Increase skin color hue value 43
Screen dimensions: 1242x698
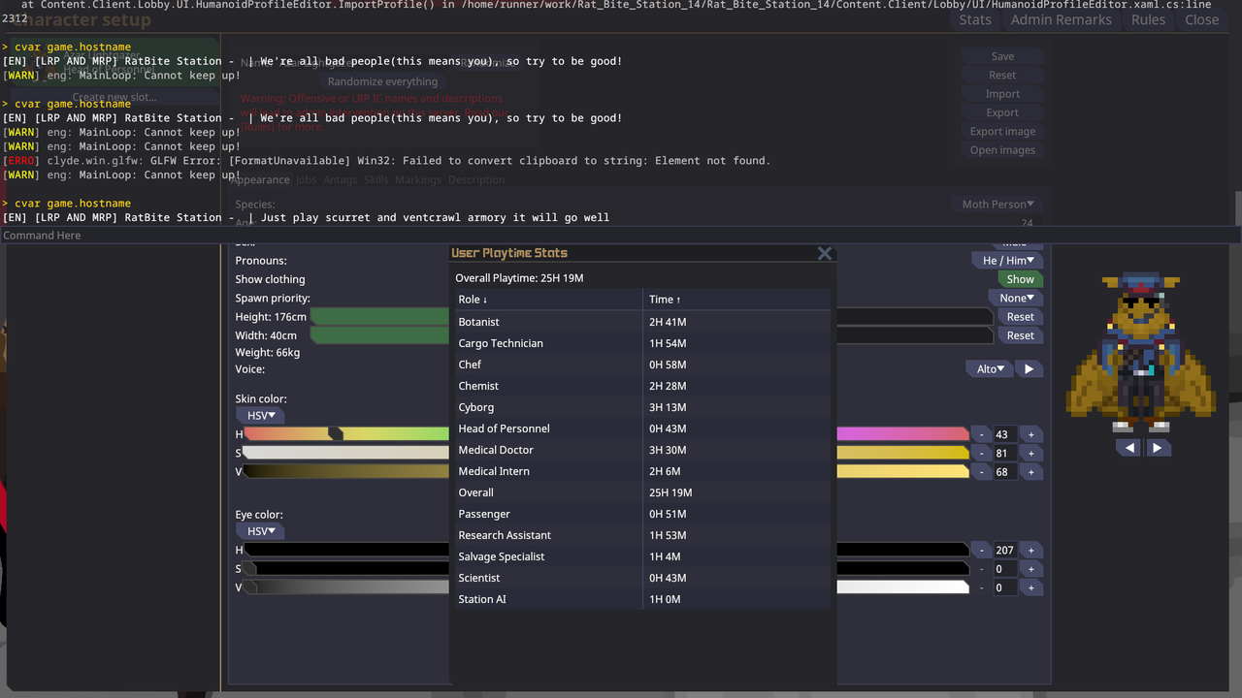tap(1030, 434)
